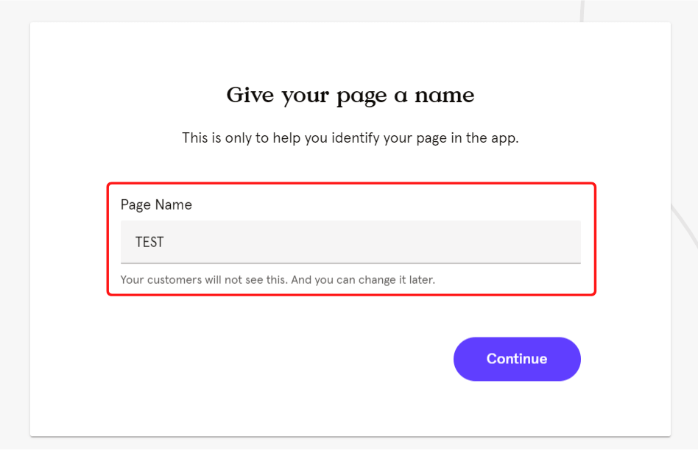
Task: Click the 'Continue' label text on the button
Action: click(x=517, y=359)
